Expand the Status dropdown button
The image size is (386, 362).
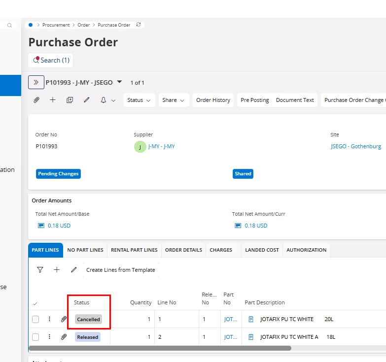click(139, 100)
